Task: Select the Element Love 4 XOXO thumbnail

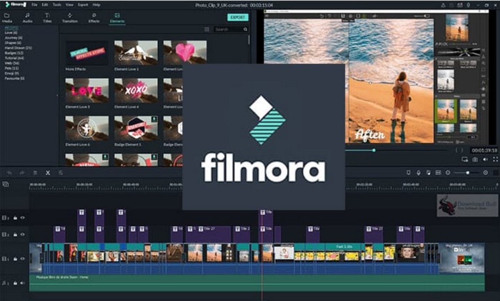Action: point(136,91)
